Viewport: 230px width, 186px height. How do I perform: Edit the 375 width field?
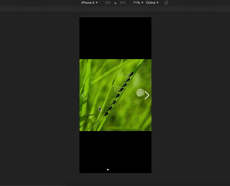point(108,3)
